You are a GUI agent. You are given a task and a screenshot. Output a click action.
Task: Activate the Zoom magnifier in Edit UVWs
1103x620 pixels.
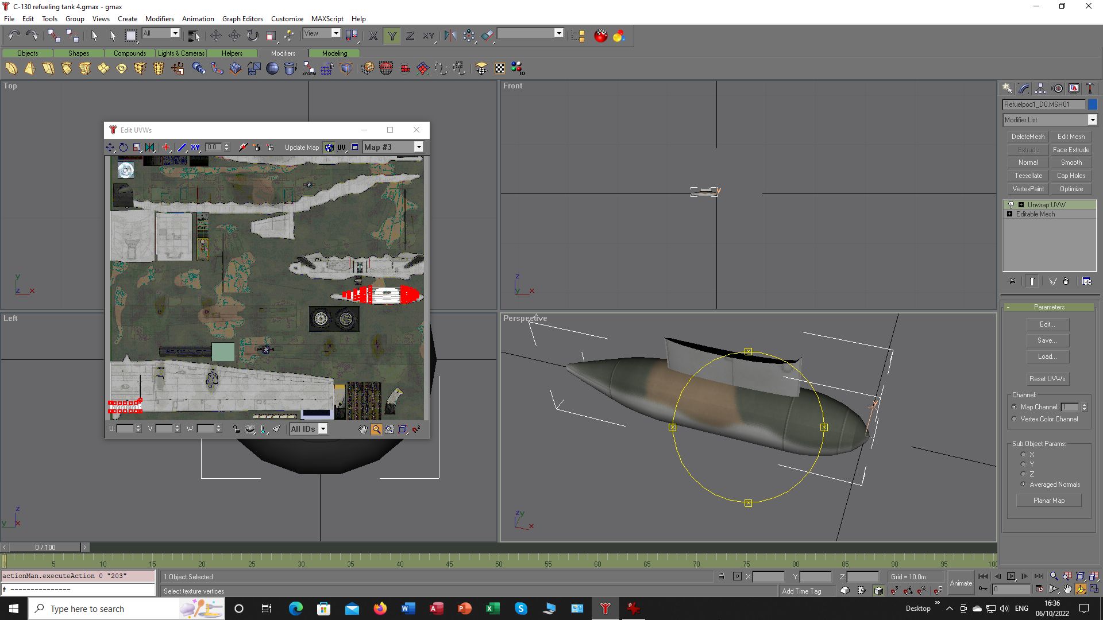376,429
